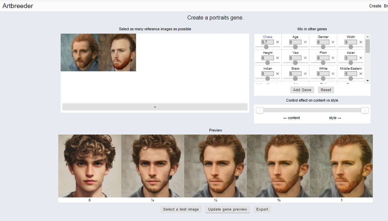
Task: Select the first reference portrait thumbnail
Action: pos(79,52)
